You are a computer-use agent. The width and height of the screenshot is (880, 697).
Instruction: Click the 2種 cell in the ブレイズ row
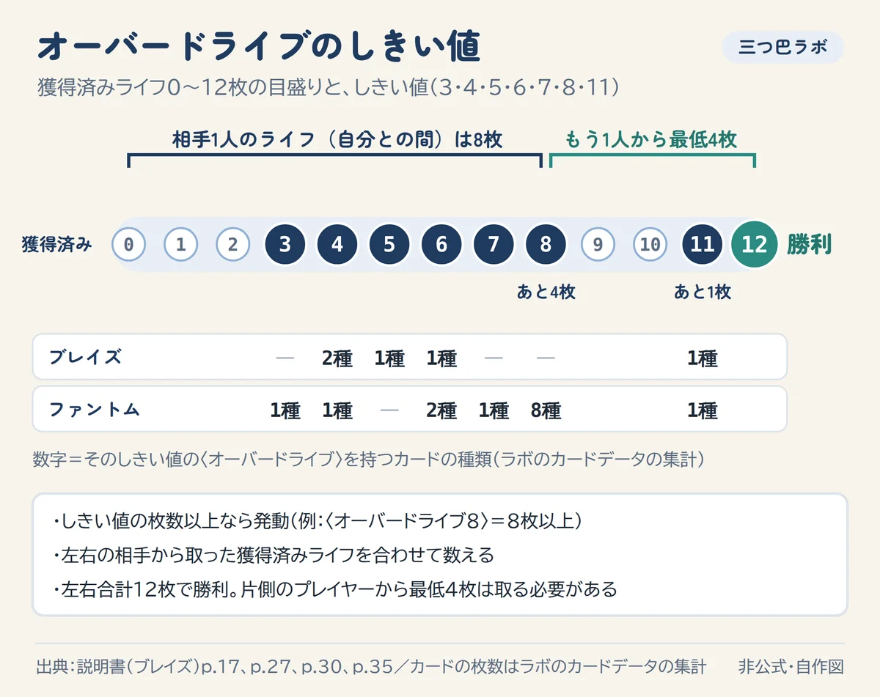337,358
